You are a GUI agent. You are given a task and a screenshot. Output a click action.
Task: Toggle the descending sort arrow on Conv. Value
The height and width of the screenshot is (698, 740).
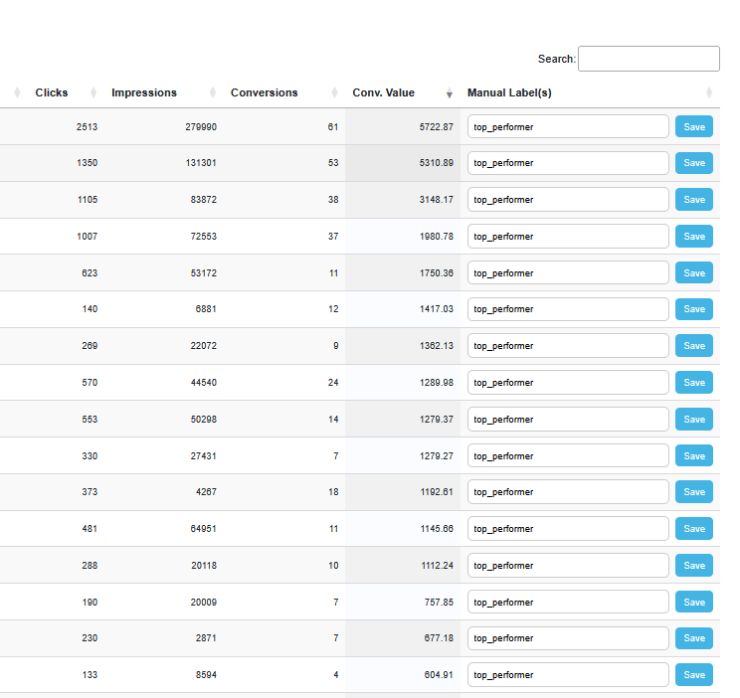(x=449, y=92)
